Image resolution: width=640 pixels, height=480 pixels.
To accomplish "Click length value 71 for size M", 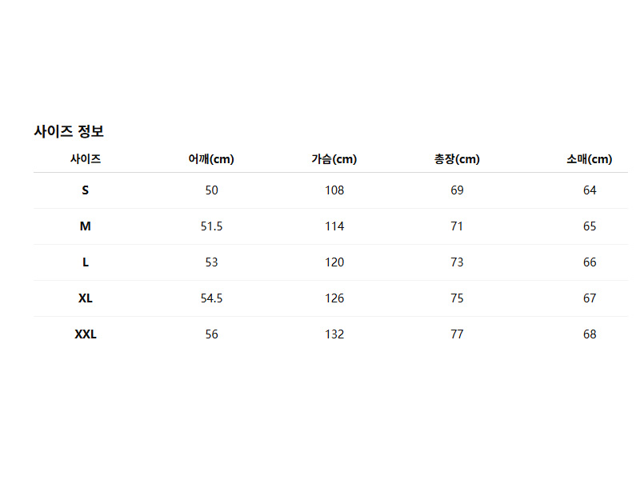I will point(457,226).
